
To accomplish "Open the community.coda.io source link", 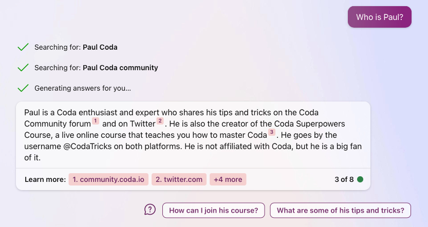I will [x=108, y=179].
